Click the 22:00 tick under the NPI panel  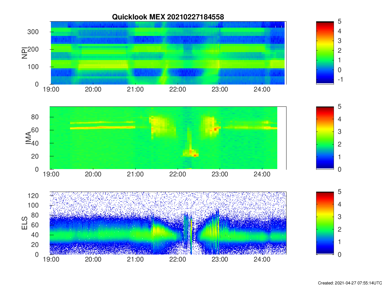(178, 89)
